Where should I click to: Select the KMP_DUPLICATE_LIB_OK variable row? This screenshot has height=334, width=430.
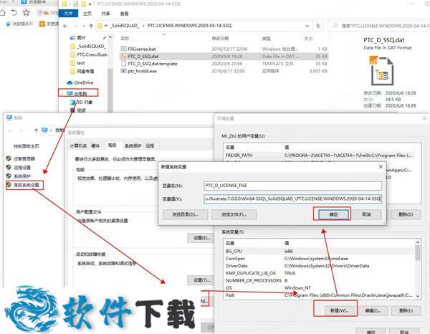320,273
